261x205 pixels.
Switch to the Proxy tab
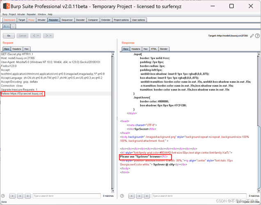31,20
